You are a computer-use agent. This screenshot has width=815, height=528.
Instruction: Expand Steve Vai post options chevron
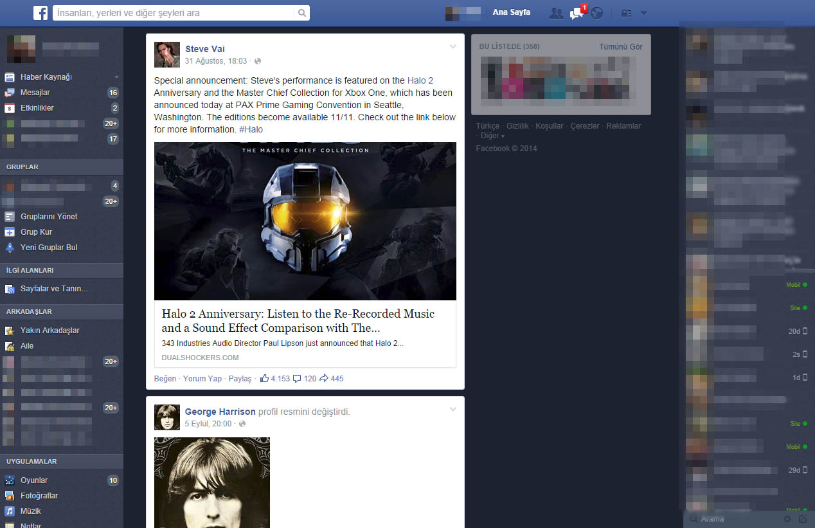click(453, 46)
